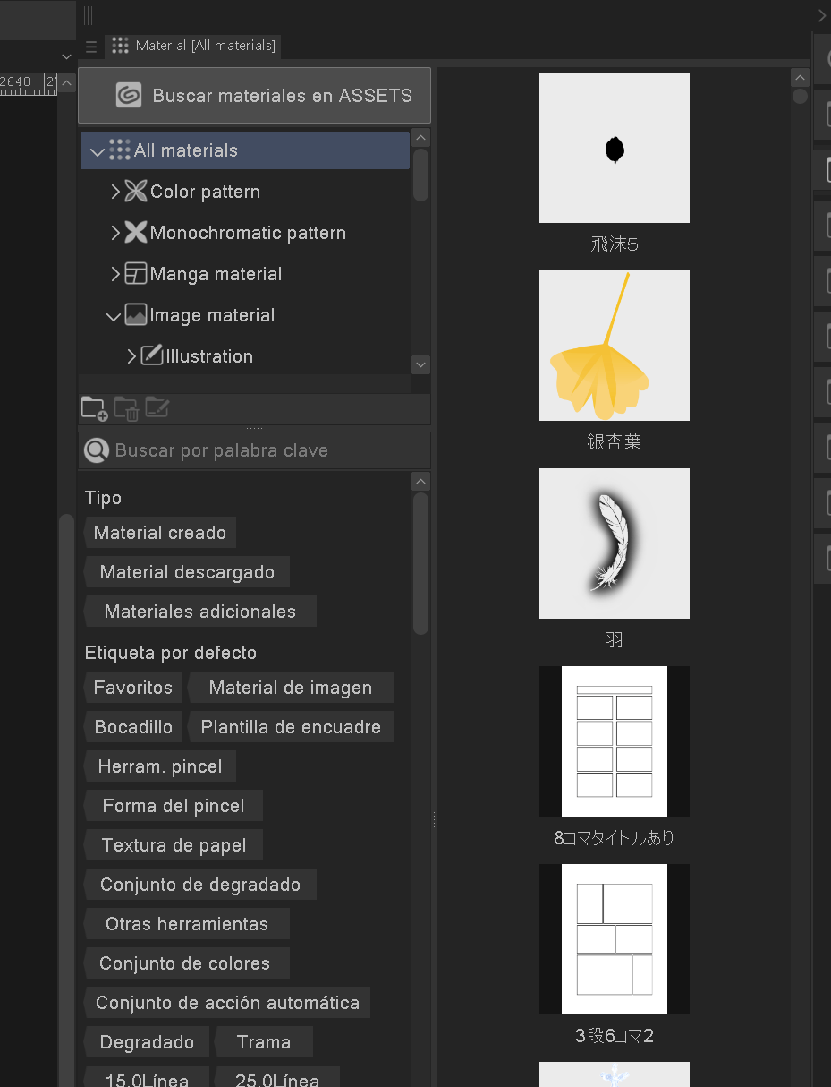The width and height of the screenshot is (831, 1087).
Task: Click the Degradado filter button
Action: pos(146,1041)
